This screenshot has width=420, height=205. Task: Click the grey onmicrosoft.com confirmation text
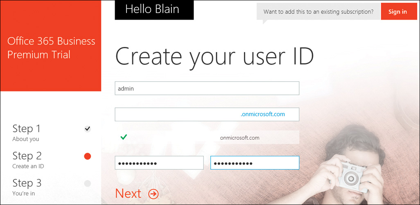pos(239,138)
